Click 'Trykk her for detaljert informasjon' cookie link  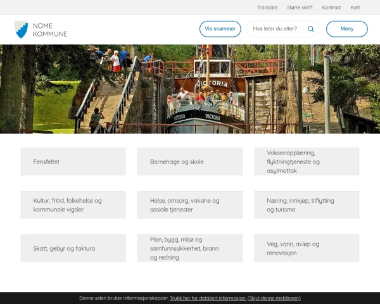pyautogui.click(x=208, y=298)
